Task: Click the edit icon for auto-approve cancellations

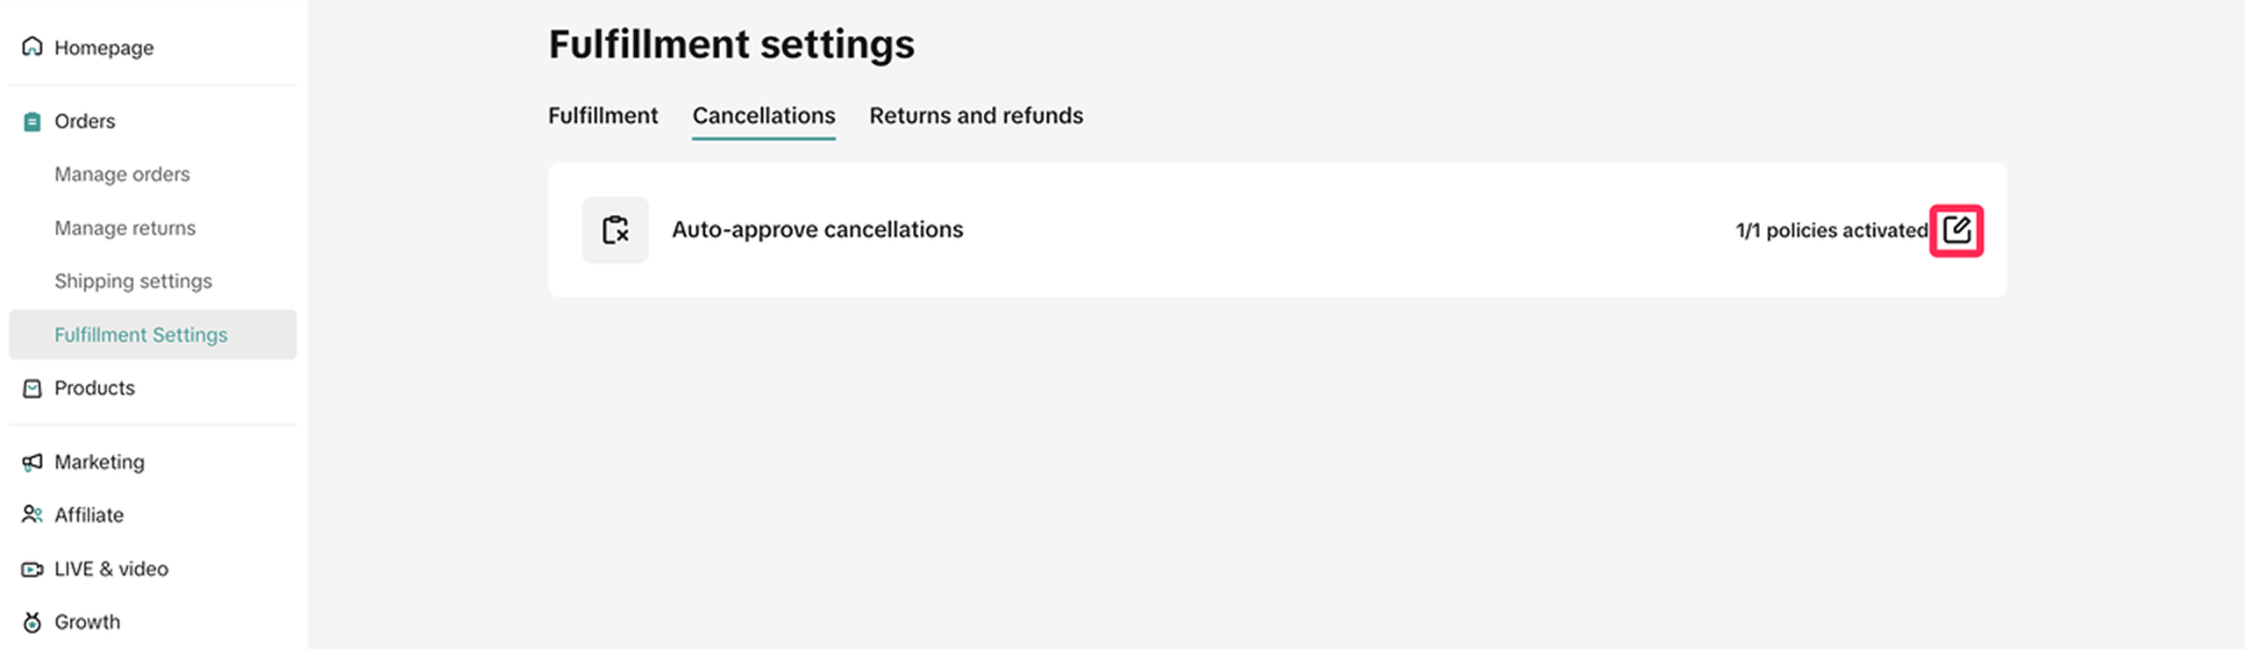Action: click(1956, 231)
